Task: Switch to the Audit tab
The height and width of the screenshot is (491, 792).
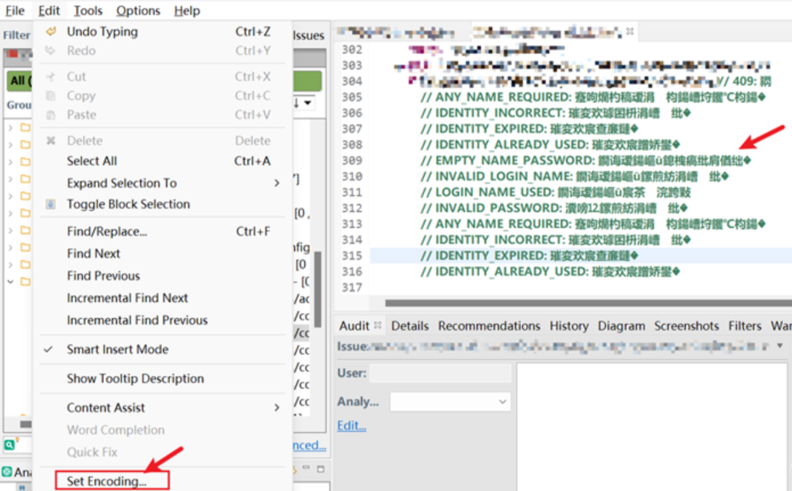Action: point(354,326)
